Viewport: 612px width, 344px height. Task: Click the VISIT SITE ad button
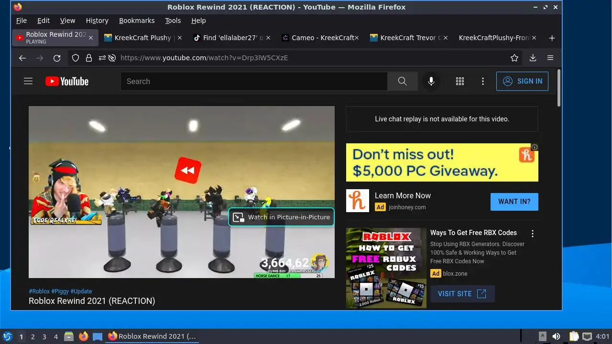point(462,294)
